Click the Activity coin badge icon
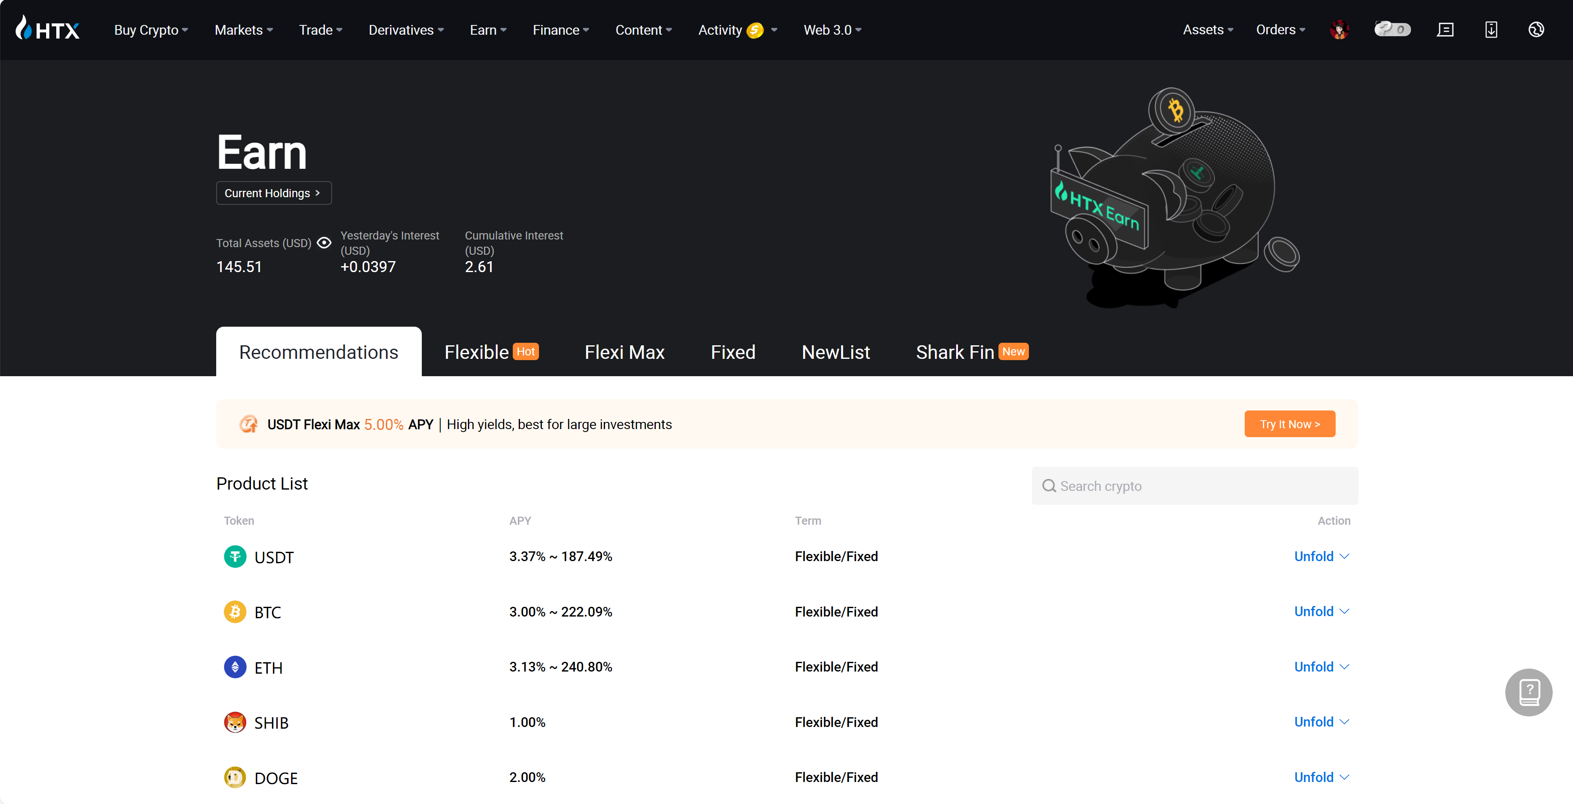The height and width of the screenshot is (804, 1573). [755, 30]
